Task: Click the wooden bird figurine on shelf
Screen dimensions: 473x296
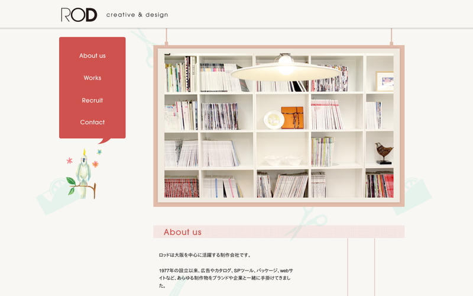Action: coord(384,153)
